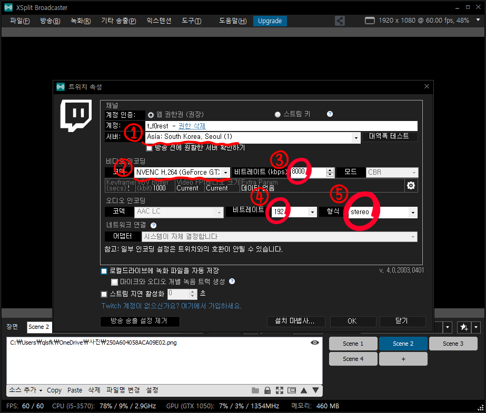Select the highlighted Scene 2 button
This screenshot has width=486, height=413.
tap(403, 344)
